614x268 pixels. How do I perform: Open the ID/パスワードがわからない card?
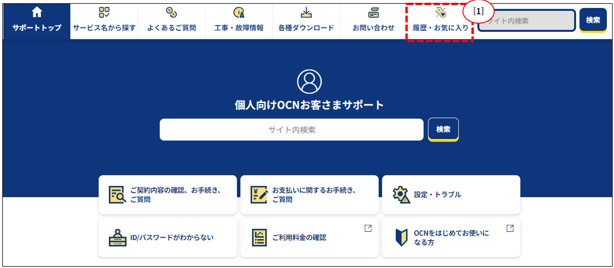pos(167,237)
